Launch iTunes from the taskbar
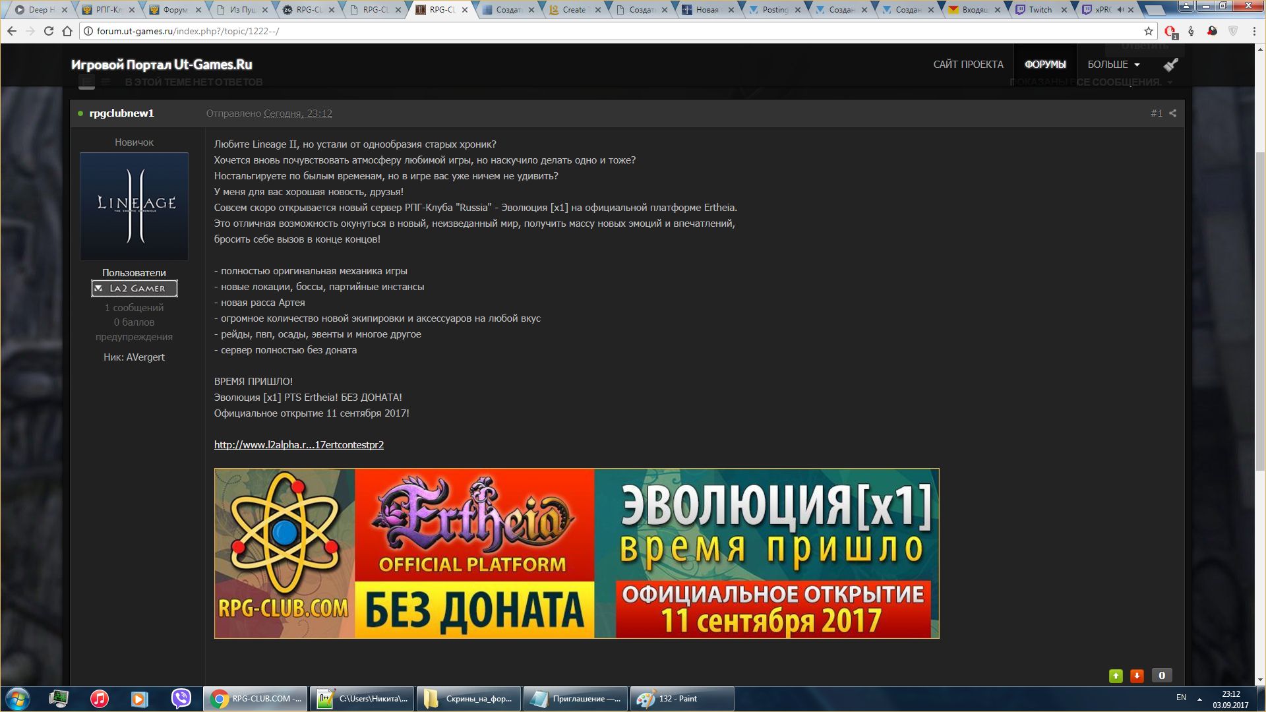 pyautogui.click(x=99, y=698)
